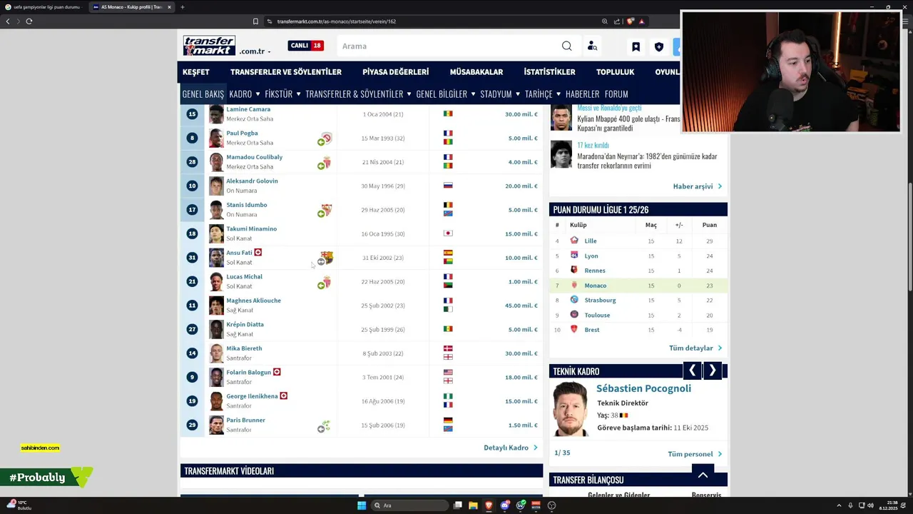Image resolution: width=913 pixels, height=514 pixels.
Task: Open Haber arşivi link
Action: tap(697, 186)
